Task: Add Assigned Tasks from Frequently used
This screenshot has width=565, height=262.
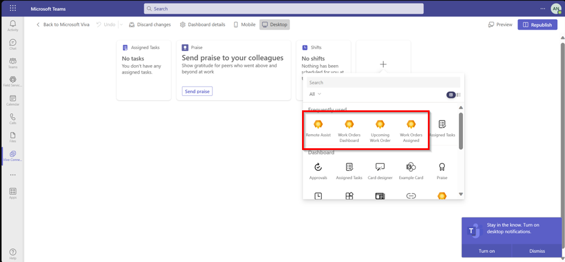Action: point(442,129)
